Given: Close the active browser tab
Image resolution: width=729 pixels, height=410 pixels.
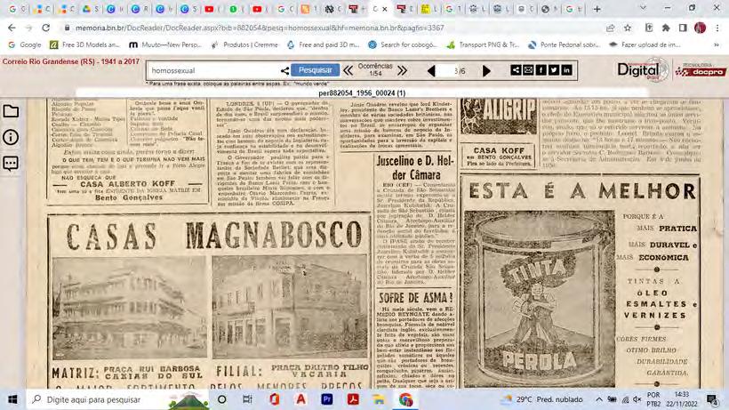Looking at the screenshot, I should pos(384,9).
